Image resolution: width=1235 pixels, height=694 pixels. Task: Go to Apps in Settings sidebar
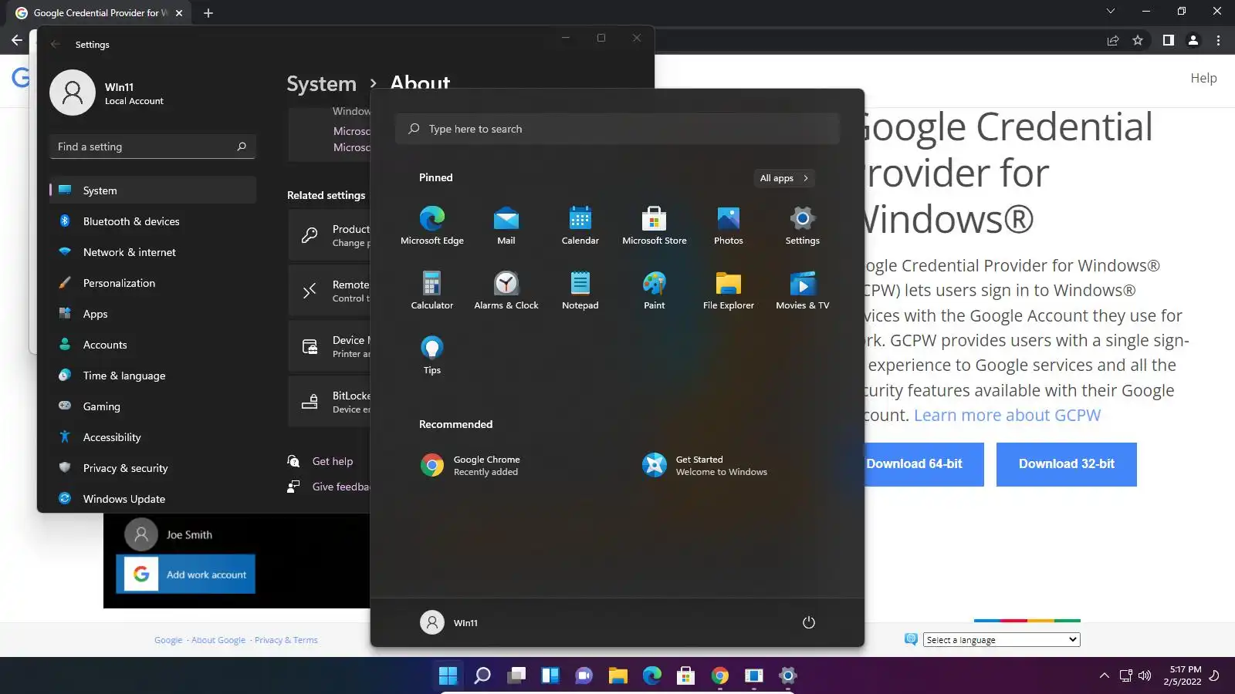tap(153, 314)
